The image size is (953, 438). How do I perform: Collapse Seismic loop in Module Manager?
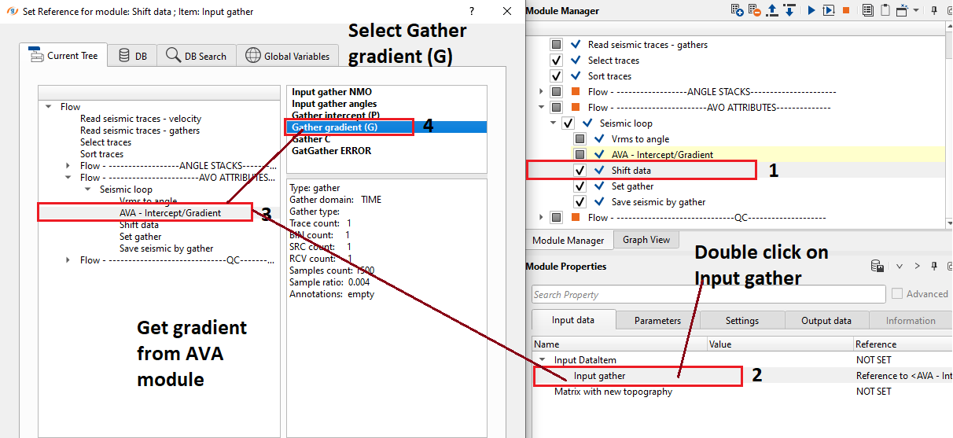click(x=553, y=123)
